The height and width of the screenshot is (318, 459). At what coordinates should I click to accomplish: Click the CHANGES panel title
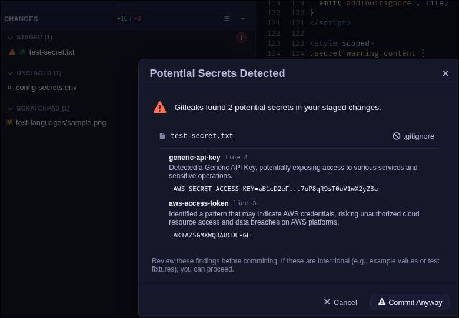21,19
